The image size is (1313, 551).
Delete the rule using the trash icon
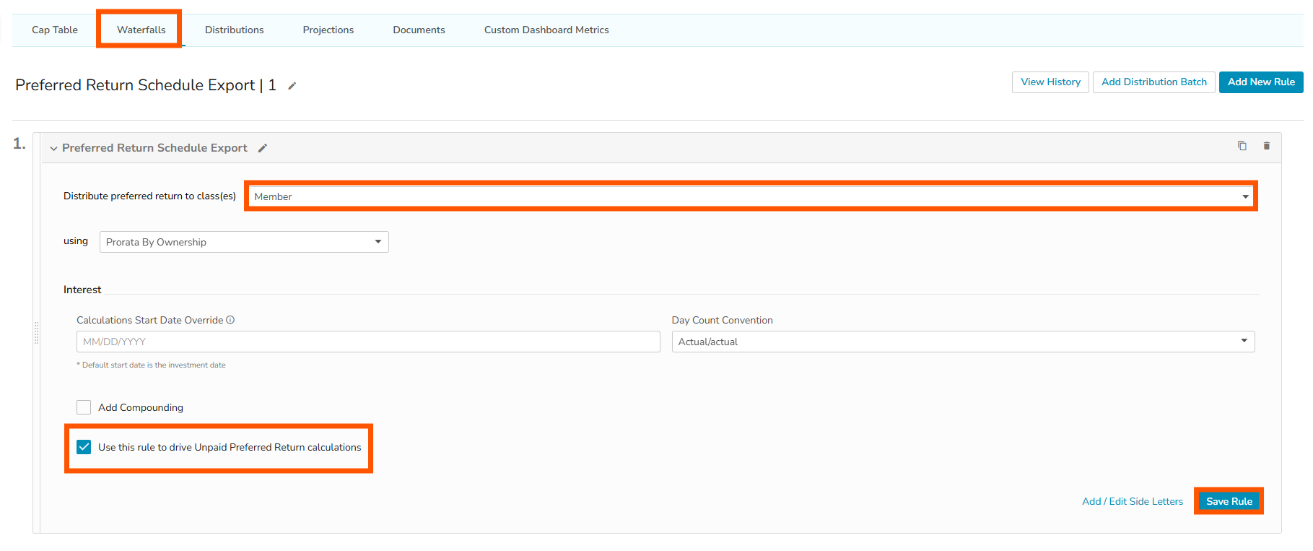1266,146
